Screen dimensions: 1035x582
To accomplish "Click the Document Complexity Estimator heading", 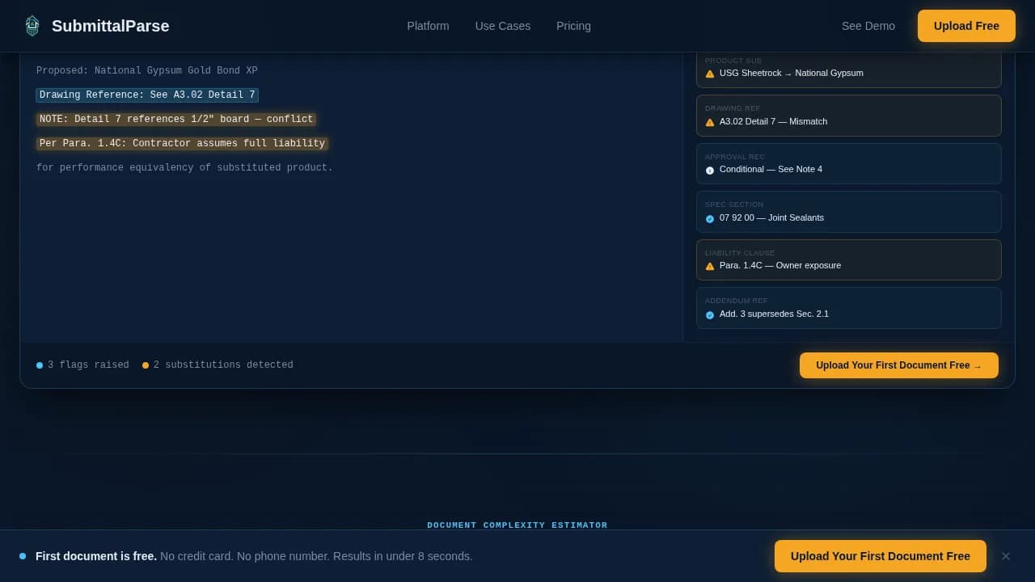I will tap(517, 525).
